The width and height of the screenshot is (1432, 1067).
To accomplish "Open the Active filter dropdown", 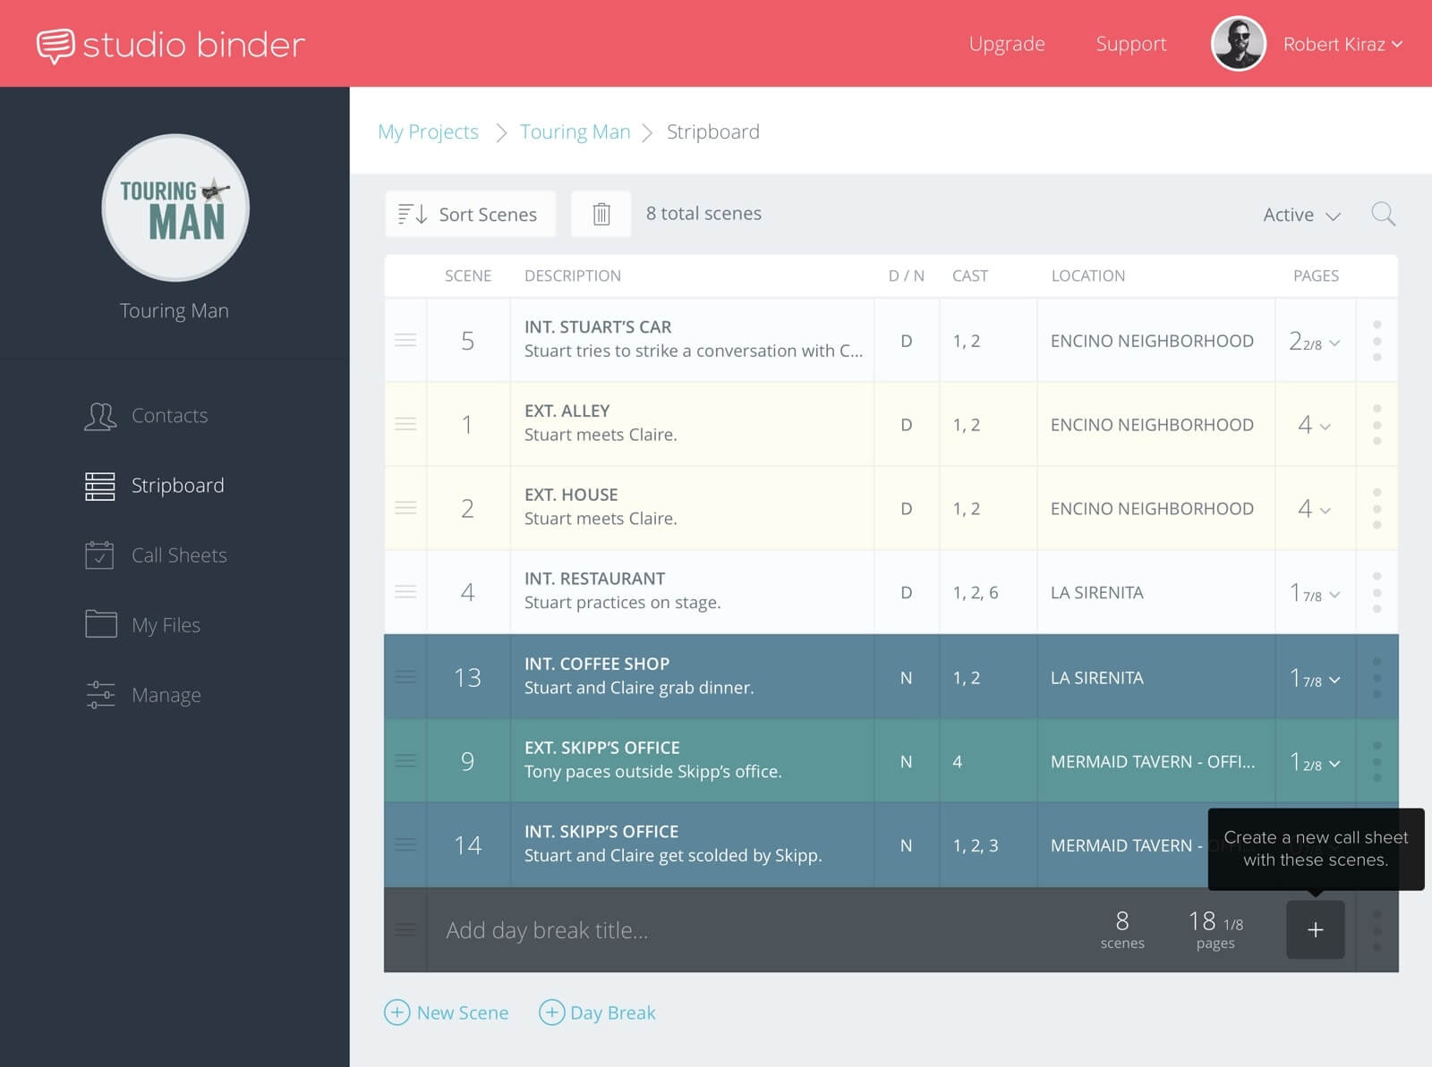I will pyautogui.click(x=1301, y=215).
